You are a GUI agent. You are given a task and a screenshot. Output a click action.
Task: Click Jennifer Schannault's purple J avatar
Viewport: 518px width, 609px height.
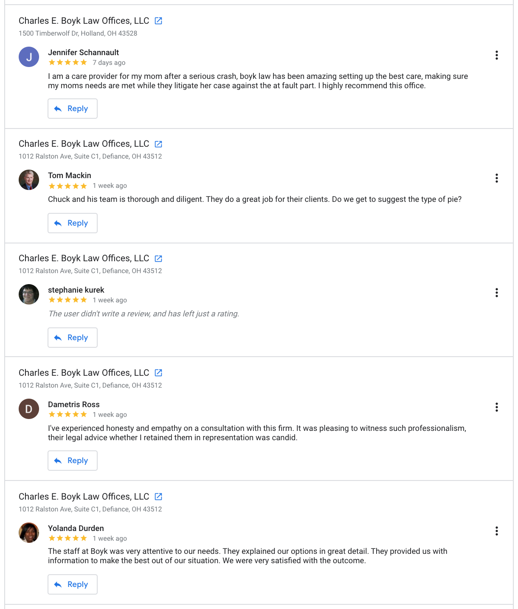(x=29, y=57)
